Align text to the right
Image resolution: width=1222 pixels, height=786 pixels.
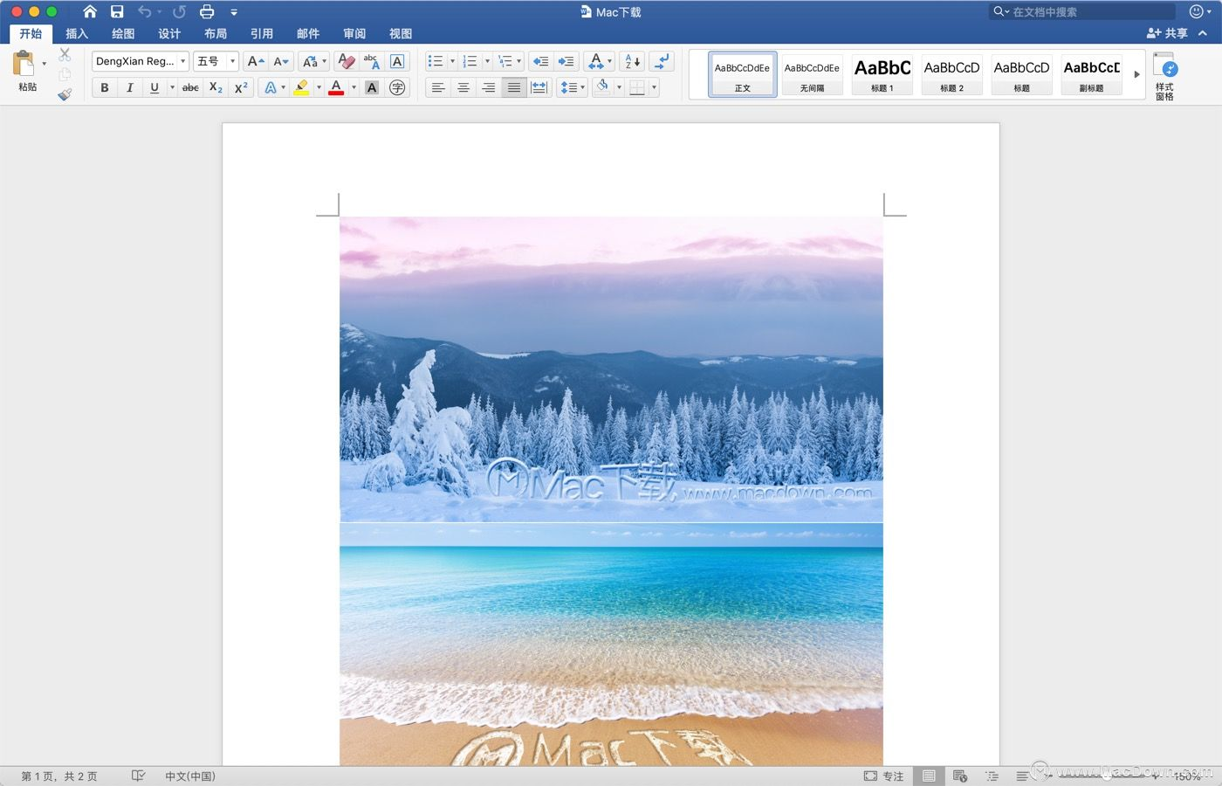click(489, 87)
